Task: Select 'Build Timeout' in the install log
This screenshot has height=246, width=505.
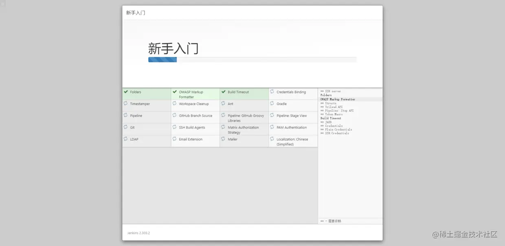Action: point(331,118)
